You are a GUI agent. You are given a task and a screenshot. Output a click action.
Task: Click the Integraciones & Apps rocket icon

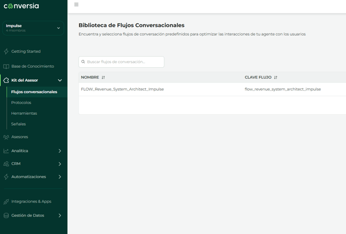pyautogui.click(x=6, y=201)
